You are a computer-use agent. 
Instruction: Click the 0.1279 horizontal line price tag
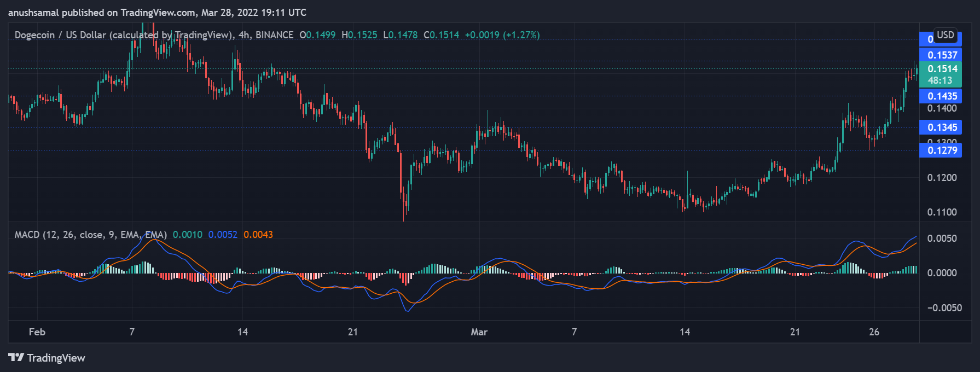[941, 150]
